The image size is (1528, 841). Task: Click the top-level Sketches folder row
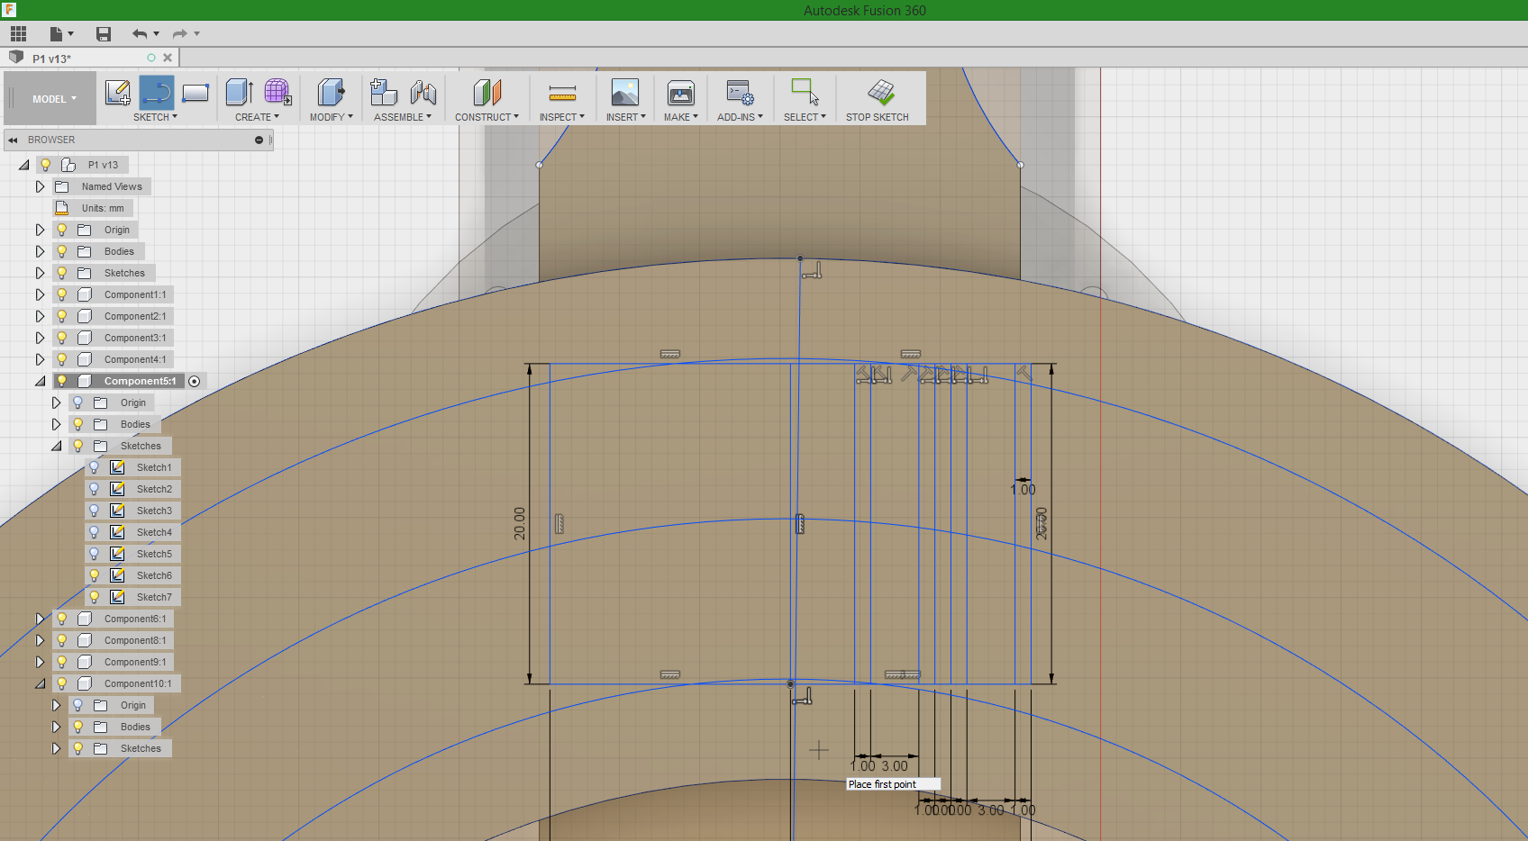[x=104, y=273]
